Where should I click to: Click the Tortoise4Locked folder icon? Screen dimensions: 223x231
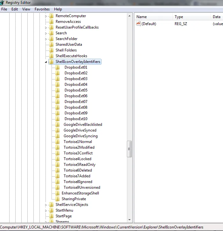tap(57, 159)
